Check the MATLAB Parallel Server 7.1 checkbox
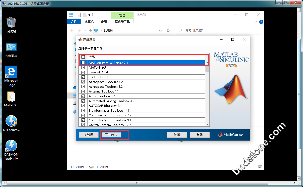303x187 pixels. [83, 63]
